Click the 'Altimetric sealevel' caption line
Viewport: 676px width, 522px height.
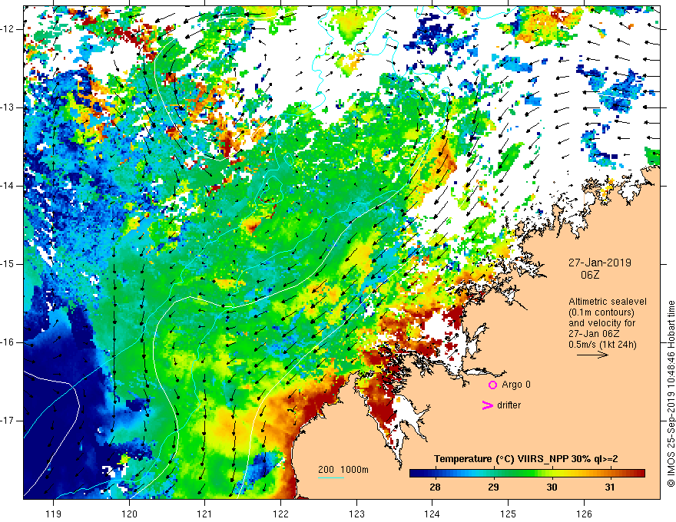tap(608, 302)
